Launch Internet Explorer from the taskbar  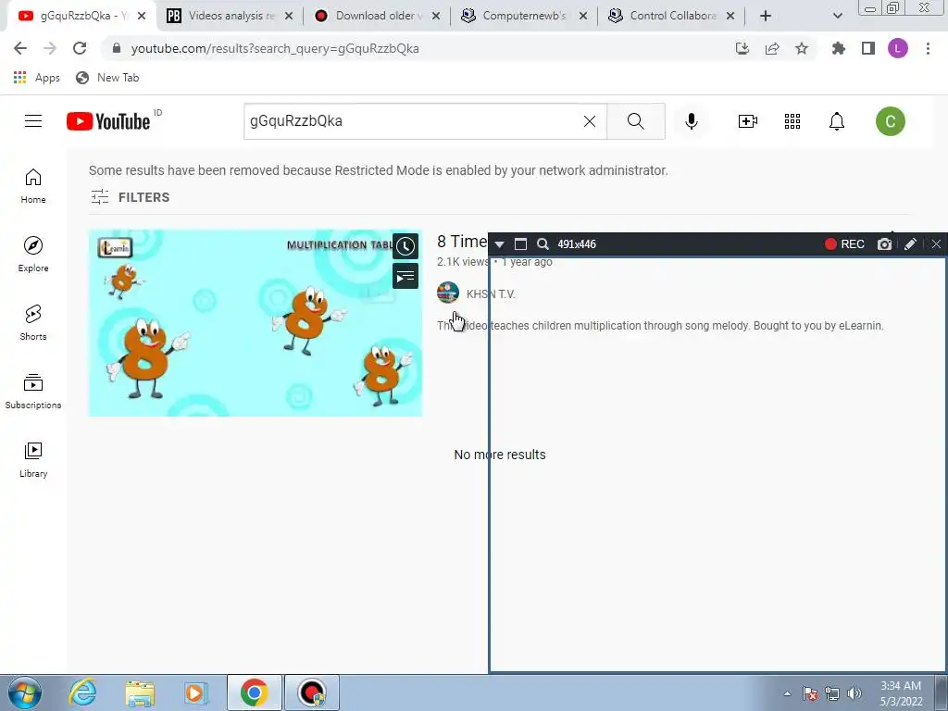click(x=82, y=692)
